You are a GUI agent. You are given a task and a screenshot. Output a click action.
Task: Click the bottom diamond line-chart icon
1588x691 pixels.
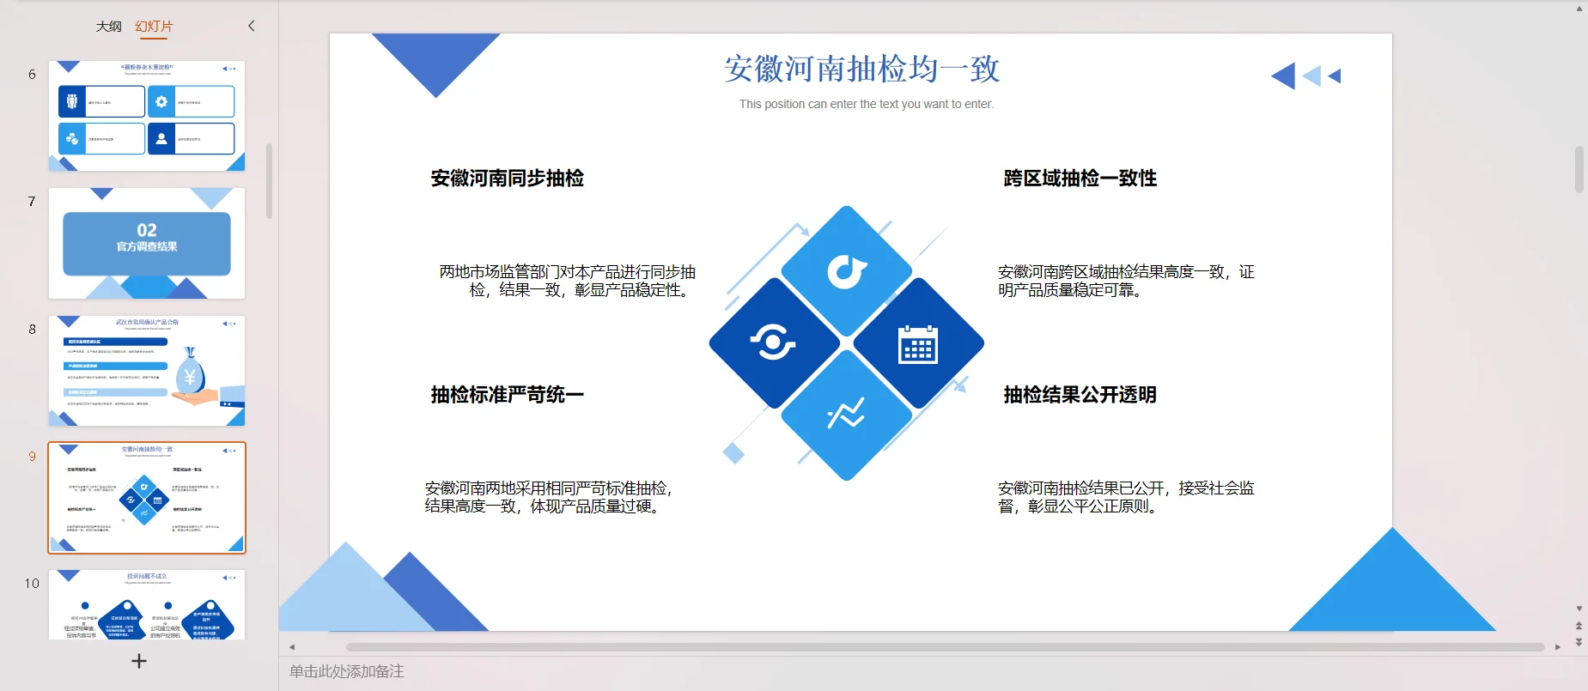pos(846,414)
